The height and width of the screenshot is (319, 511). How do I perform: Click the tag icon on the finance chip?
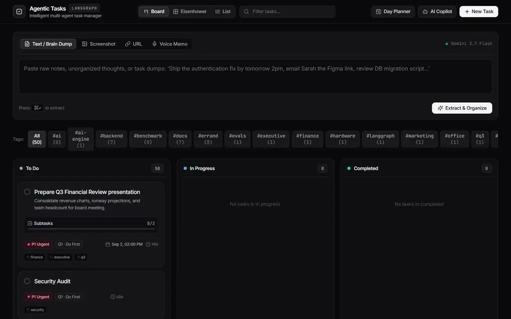28,257
